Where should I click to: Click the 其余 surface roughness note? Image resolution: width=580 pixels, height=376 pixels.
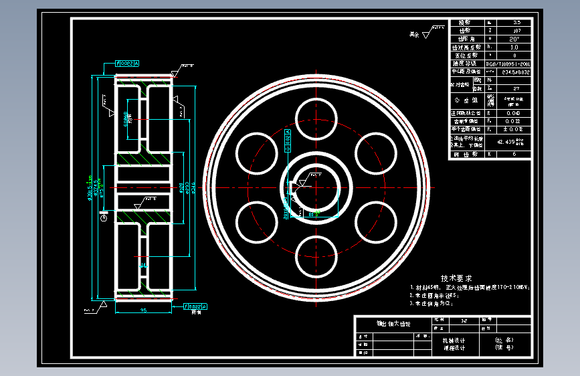click(x=414, y=34)
